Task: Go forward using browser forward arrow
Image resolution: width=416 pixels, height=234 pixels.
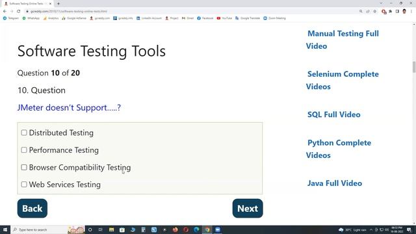Action: tap(12, 12)
